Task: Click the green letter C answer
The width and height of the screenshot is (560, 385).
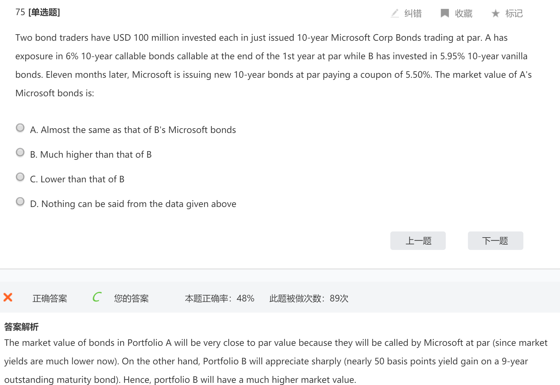Action: (x=97, y=297)
